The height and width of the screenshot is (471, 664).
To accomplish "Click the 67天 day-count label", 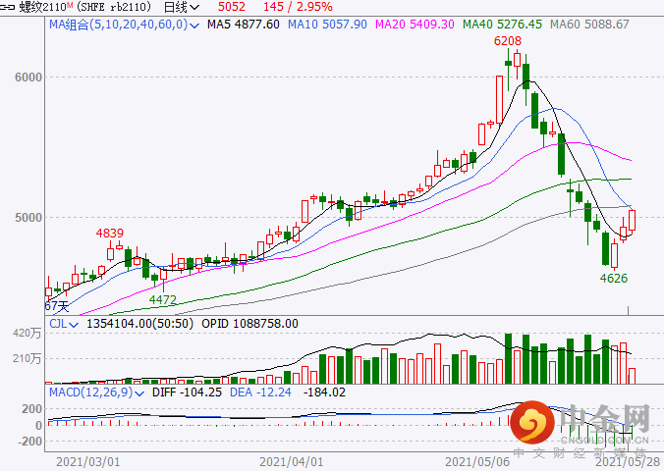I will click(x=57, y=306).
